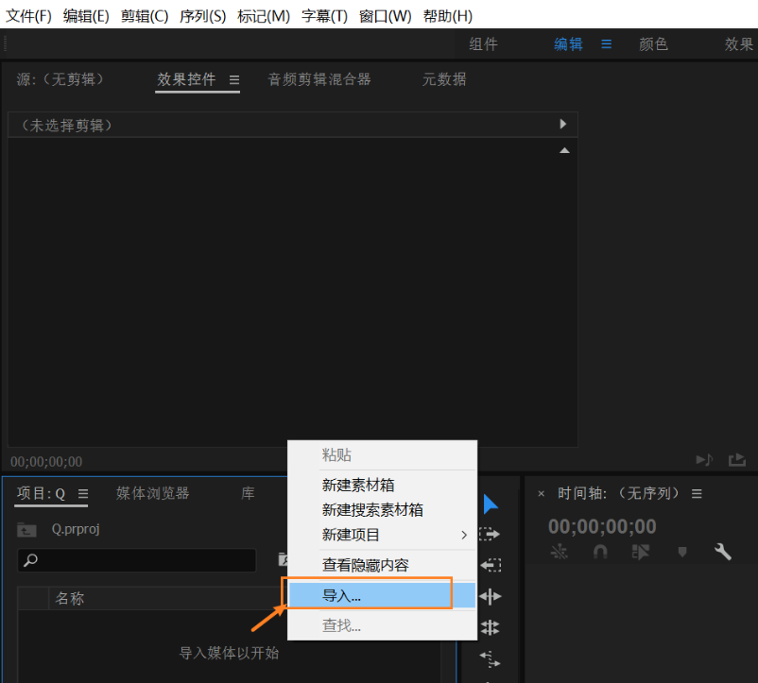Switch to the 颜色 workspace
758x683 pixels.
point(652,43)
